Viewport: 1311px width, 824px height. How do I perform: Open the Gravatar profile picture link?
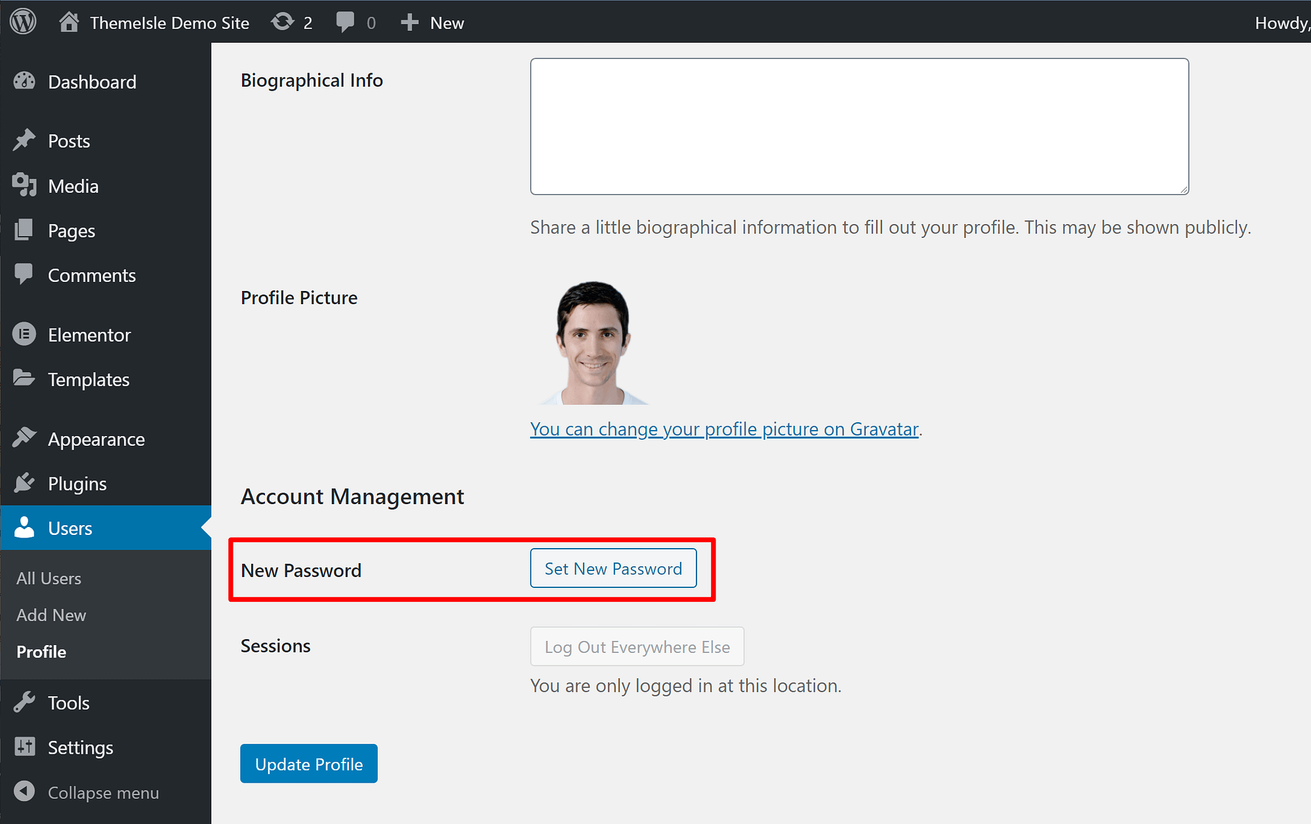(723, 429)
